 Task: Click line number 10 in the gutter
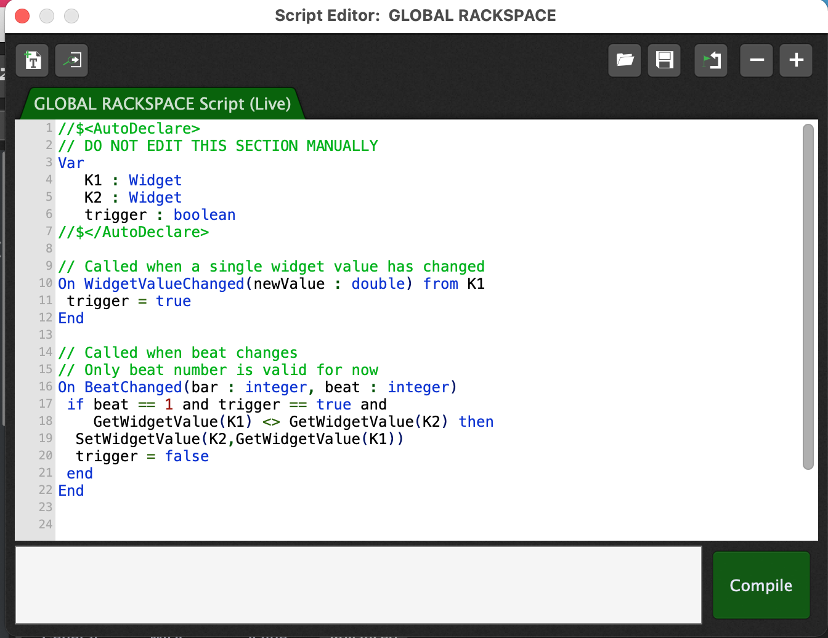tap(46, 283)
